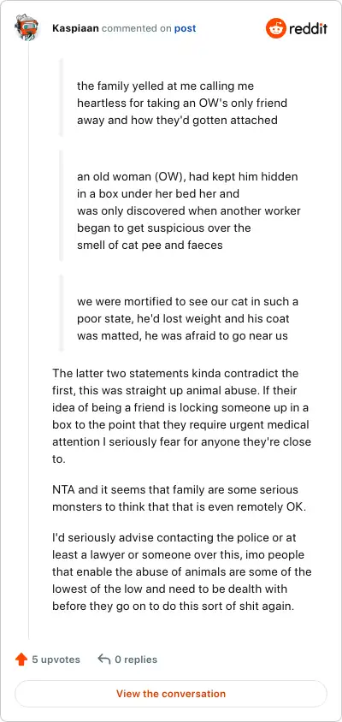This screenshot has width=342, height=722.
Task: Click the first quote about the heartless family
Action: click(x=182, y=104)
